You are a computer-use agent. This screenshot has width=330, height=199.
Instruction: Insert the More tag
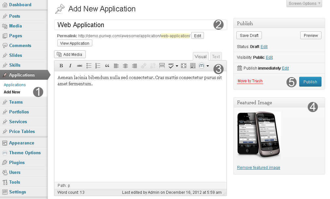point(162,66)
